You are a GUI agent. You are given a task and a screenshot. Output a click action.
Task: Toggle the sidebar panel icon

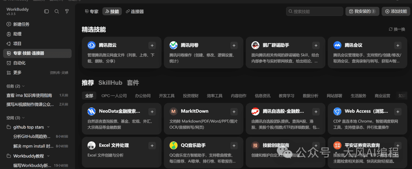pyautogui.click(x=47, y=11)
